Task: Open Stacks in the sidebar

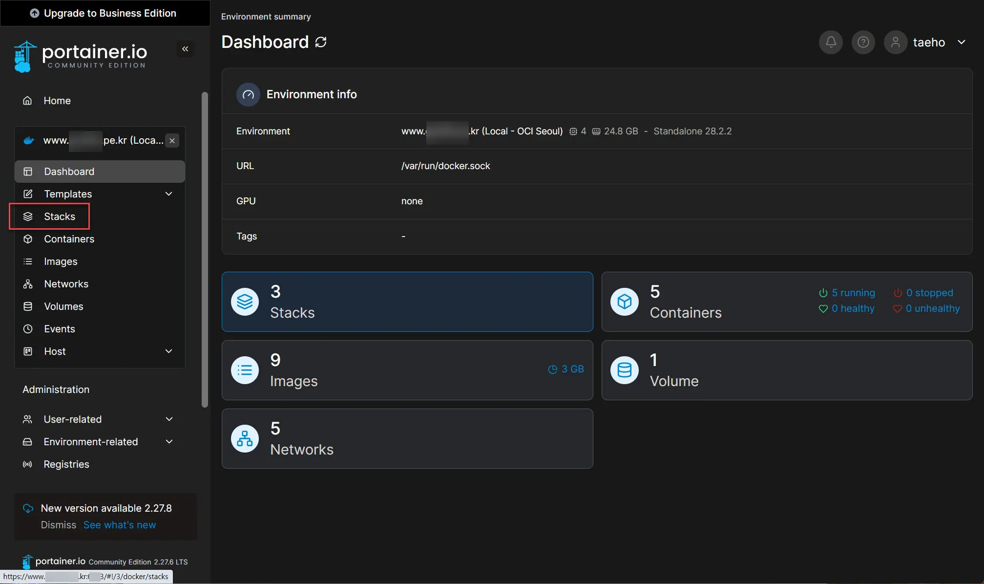Action: point(59,216)
